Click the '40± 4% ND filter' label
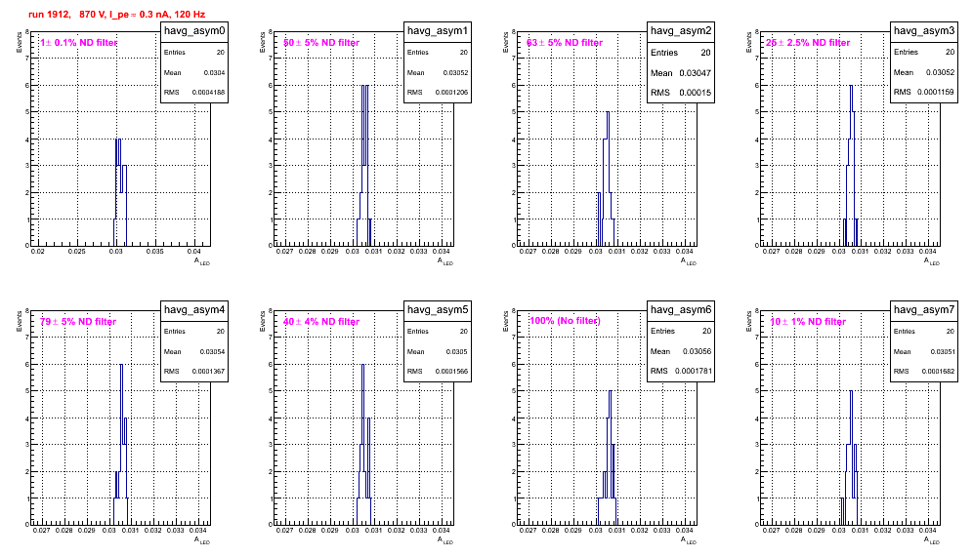Image resolution: width=973 pixels, height=558 pixels. coord(321,322)
